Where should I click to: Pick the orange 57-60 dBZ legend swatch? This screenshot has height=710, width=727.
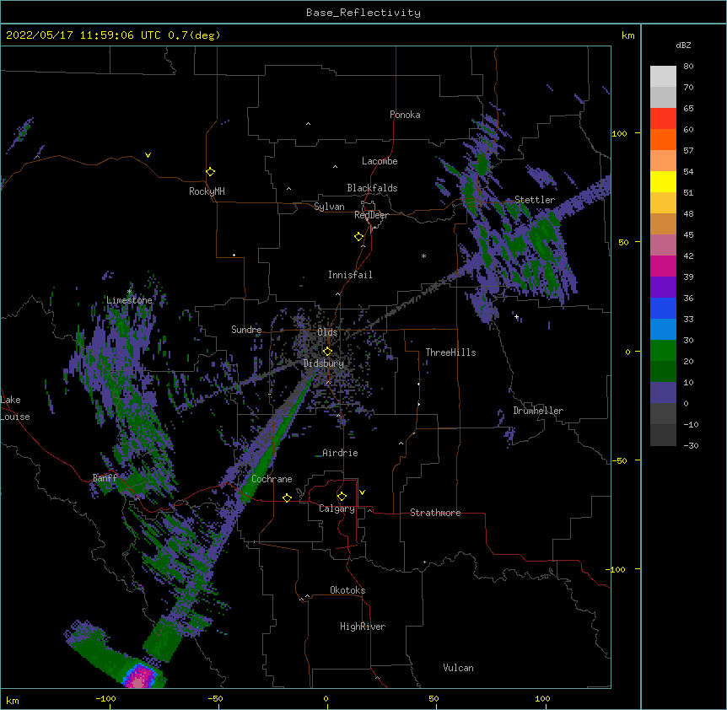click(x=663, y=139)
